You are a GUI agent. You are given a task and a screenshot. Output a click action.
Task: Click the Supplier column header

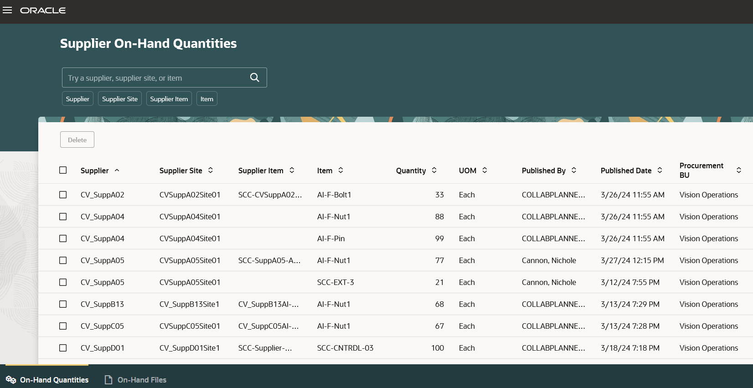(94, 171)
